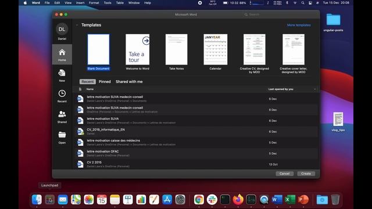Viewport: 372px width, 209px height.
Task: Open the Recent section in sidebar
Action: point(62,96)
